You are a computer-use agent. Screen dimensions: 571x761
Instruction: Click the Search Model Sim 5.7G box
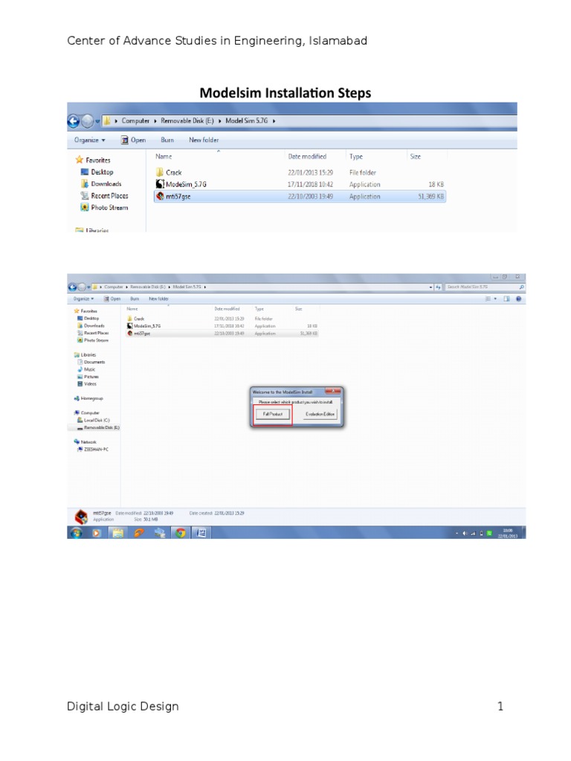click(483, 288)
